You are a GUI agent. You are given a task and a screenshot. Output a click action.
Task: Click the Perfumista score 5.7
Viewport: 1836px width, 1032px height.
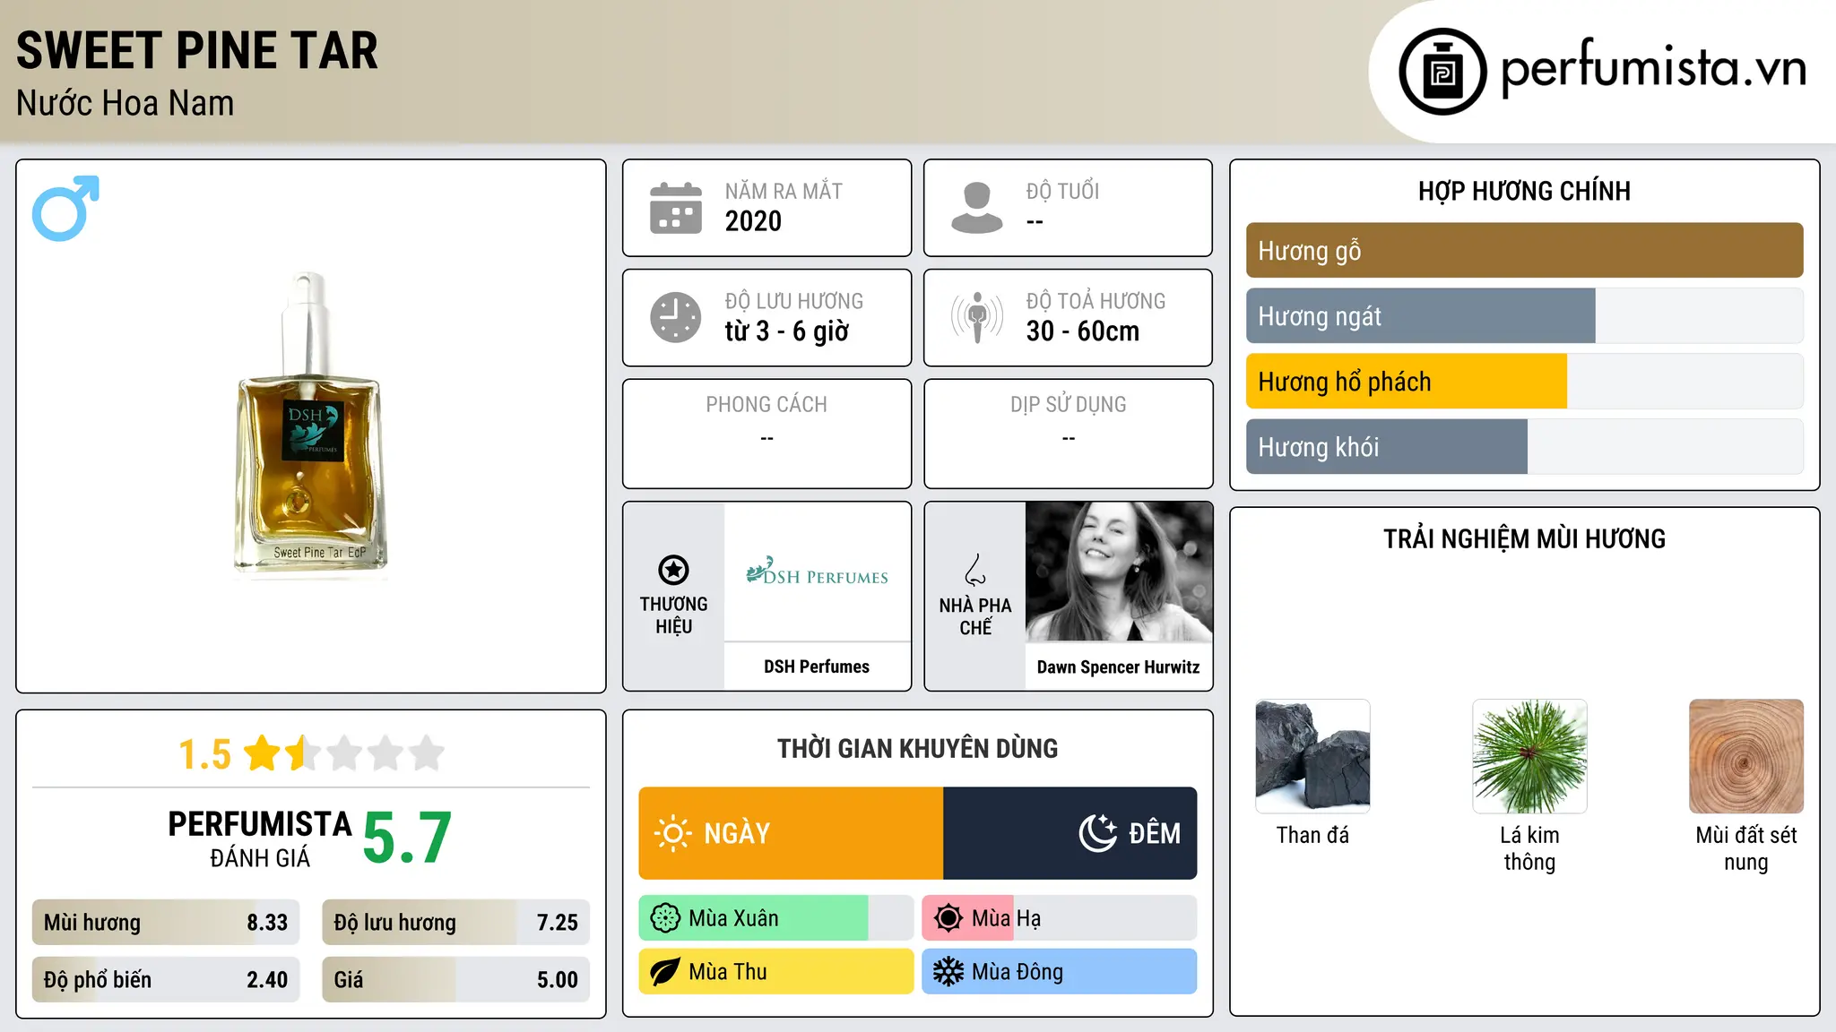[407, 838]
